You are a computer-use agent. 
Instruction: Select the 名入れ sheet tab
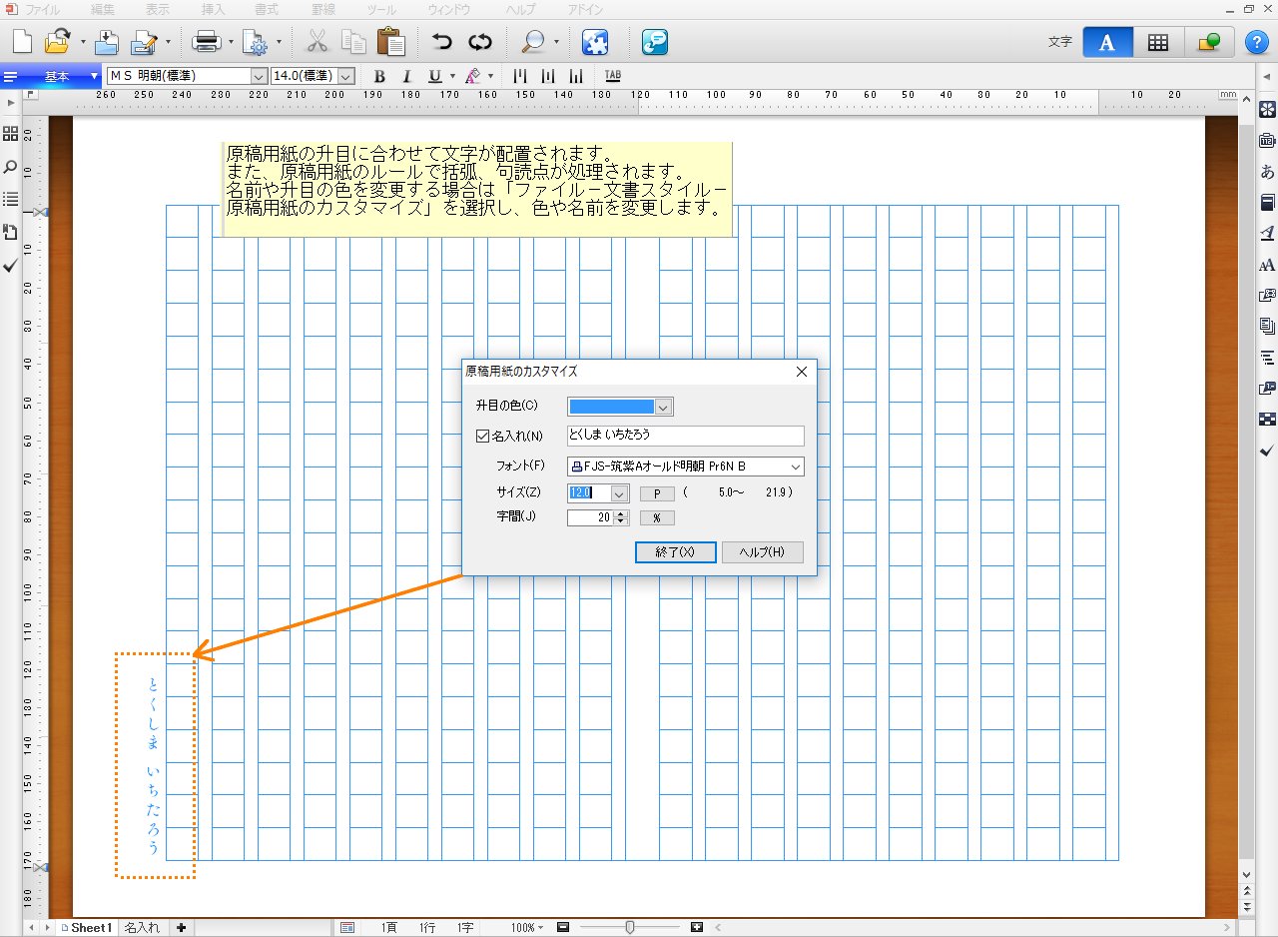coord(141,928)
